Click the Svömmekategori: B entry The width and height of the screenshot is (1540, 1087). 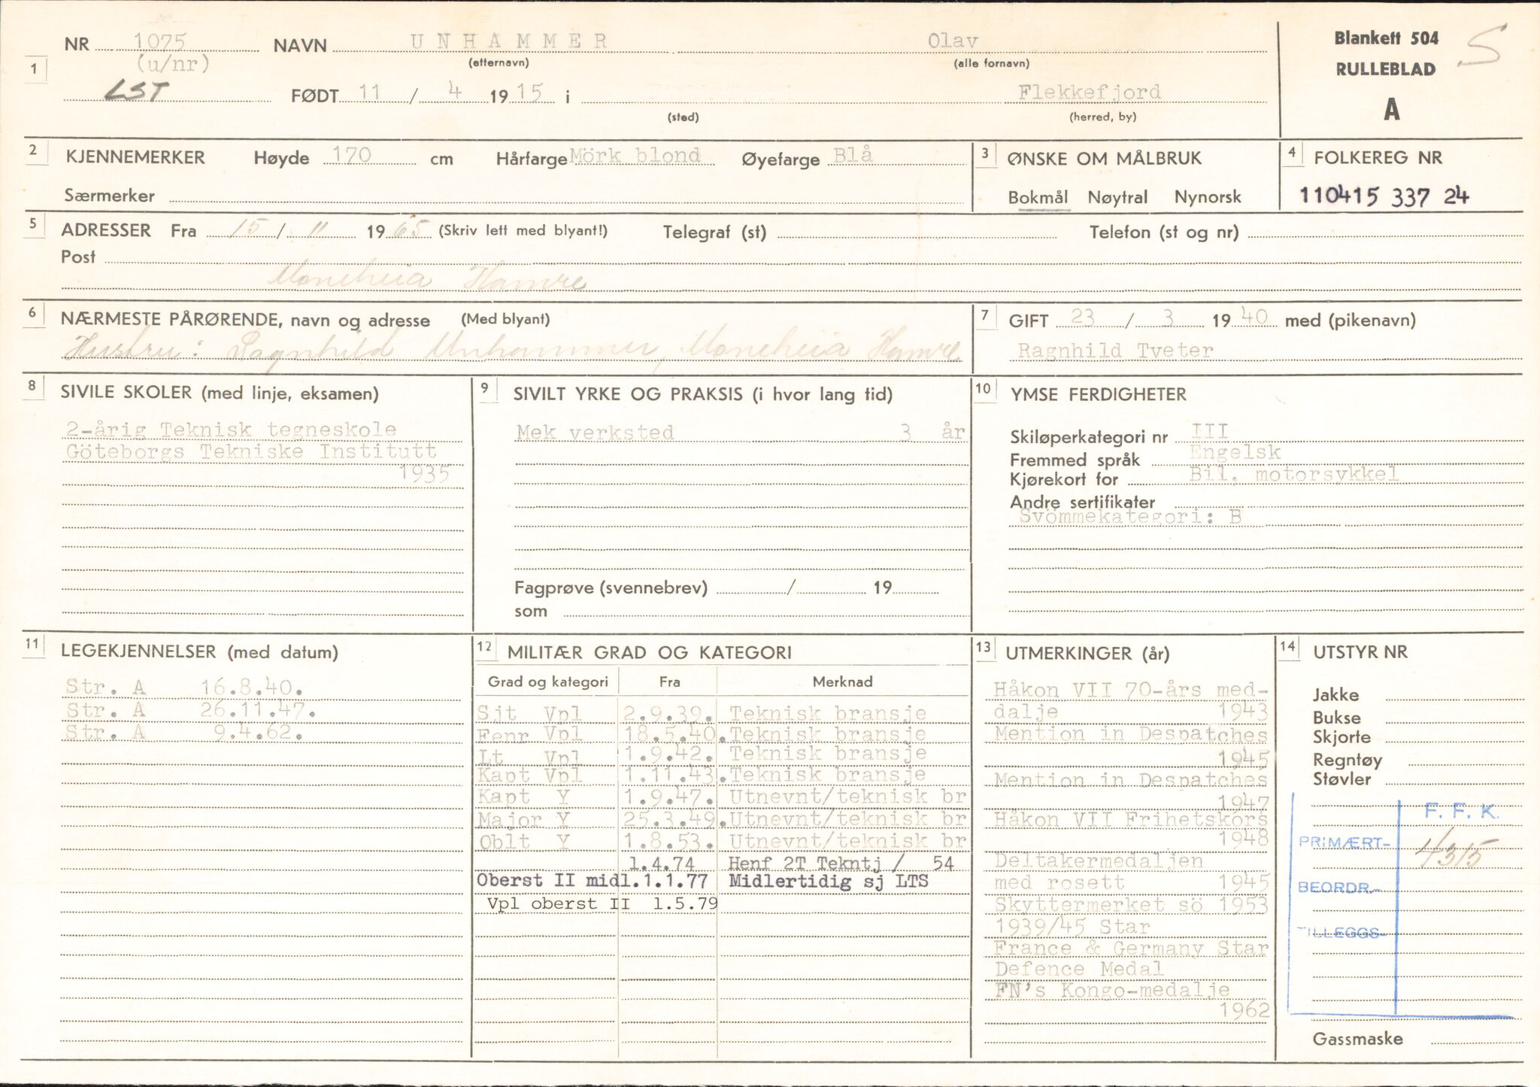(x=1130, y=517)
